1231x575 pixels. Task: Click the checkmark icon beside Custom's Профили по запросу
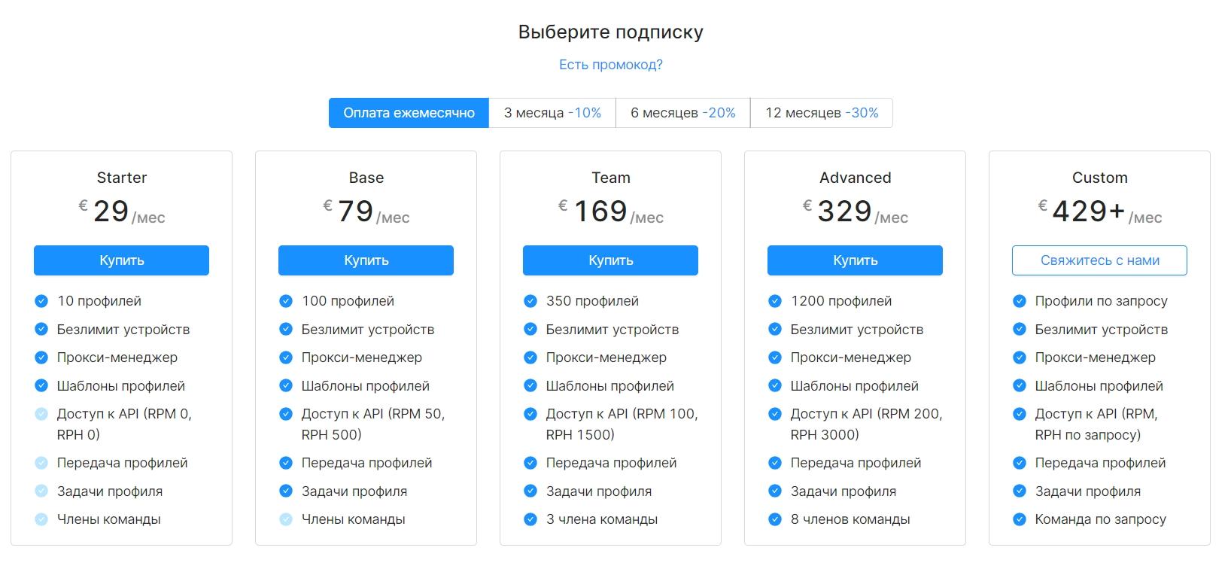tap(1020, 301)
